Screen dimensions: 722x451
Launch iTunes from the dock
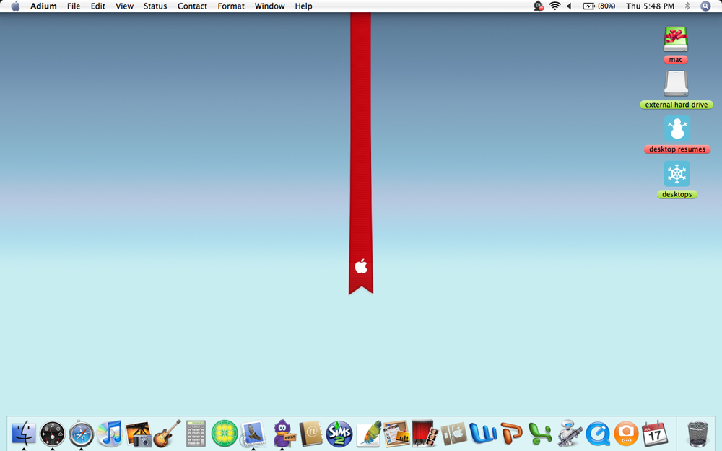click(x=110, y=434)
